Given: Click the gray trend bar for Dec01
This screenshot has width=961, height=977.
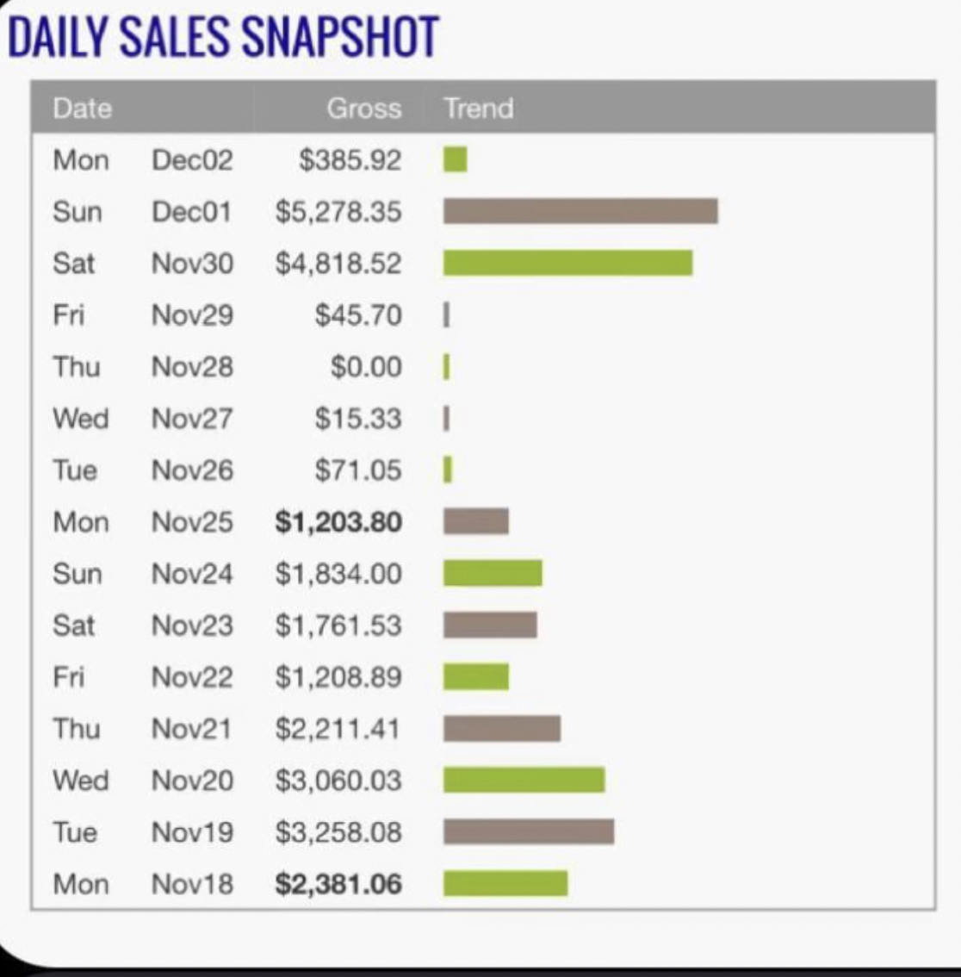Looking at the screenshot, I should point(580,211).
